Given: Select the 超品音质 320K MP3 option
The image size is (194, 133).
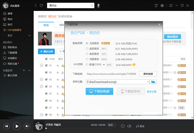Looking at the screenshot, I should (87, 49).
